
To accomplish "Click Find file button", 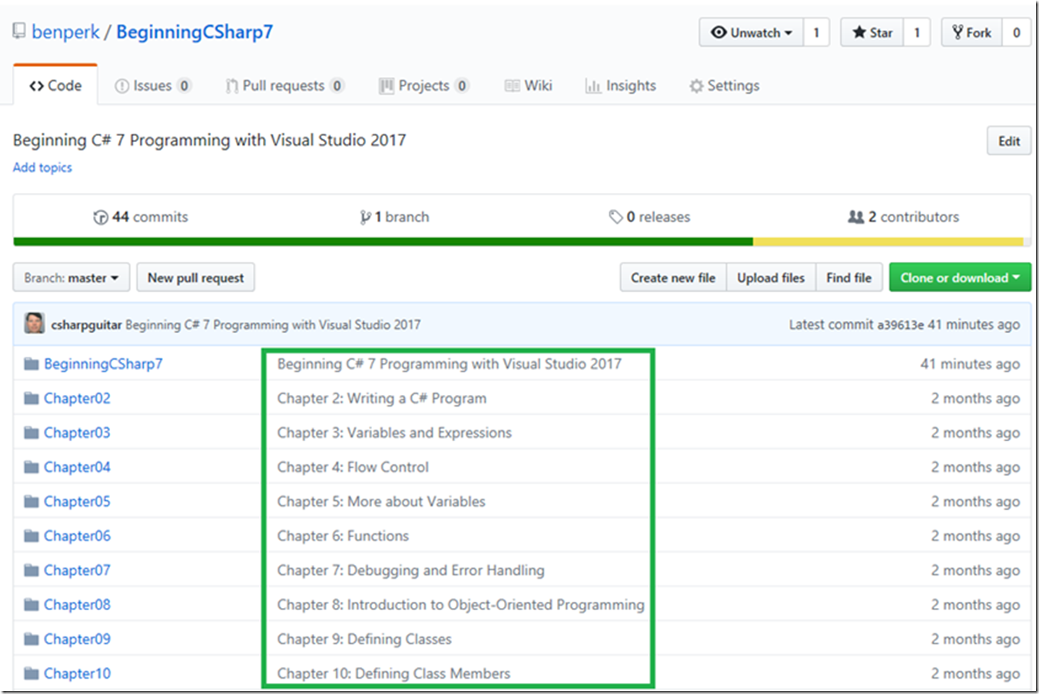I will click(849, 277).
